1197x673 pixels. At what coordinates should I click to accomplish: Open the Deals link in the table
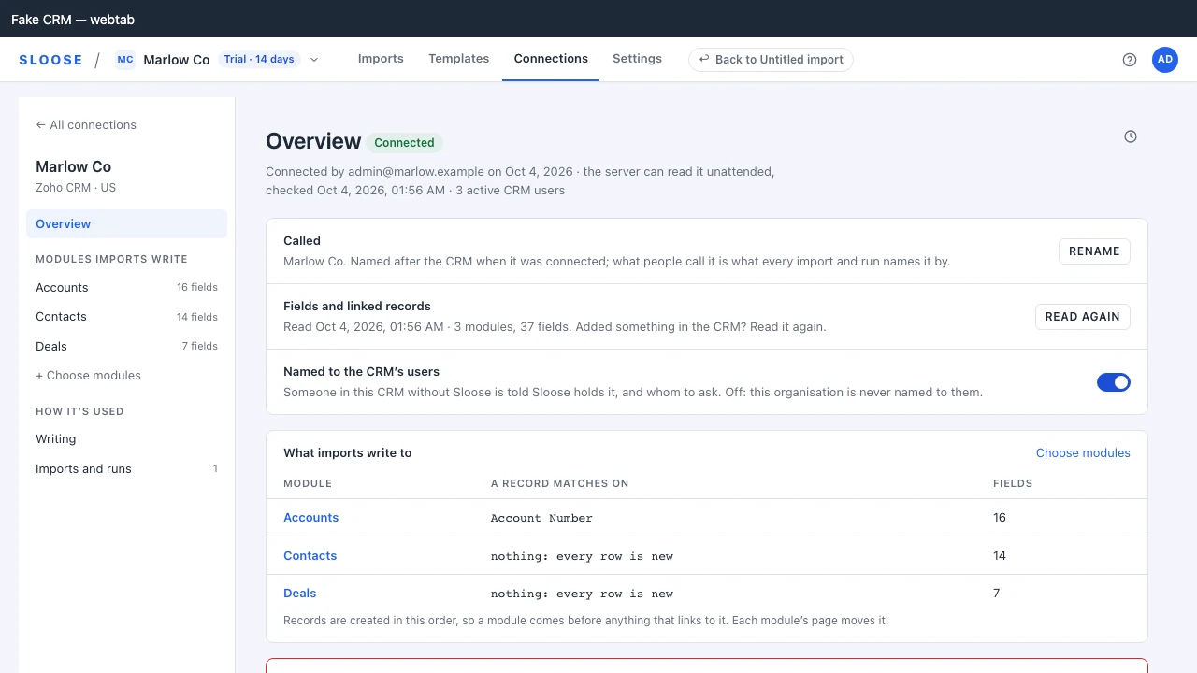(299, 594)
